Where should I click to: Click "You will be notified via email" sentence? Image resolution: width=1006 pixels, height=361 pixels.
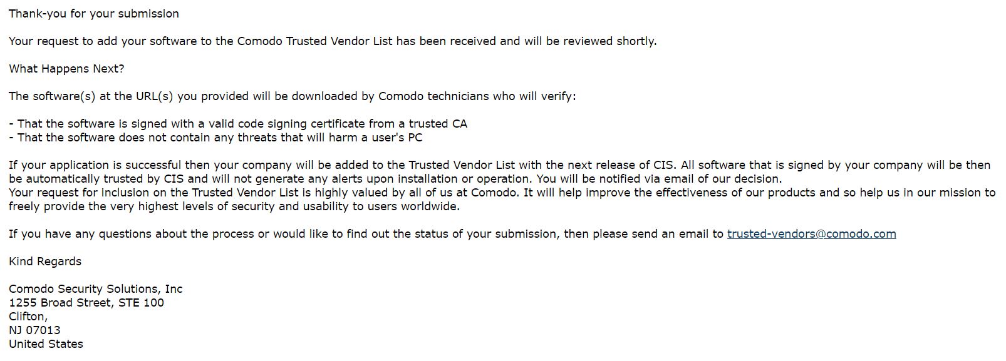coord(658,179)
